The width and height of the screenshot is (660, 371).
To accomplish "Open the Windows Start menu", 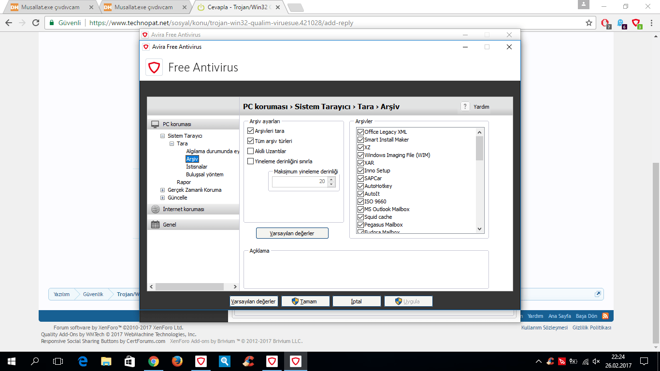I will coord(12,361).
